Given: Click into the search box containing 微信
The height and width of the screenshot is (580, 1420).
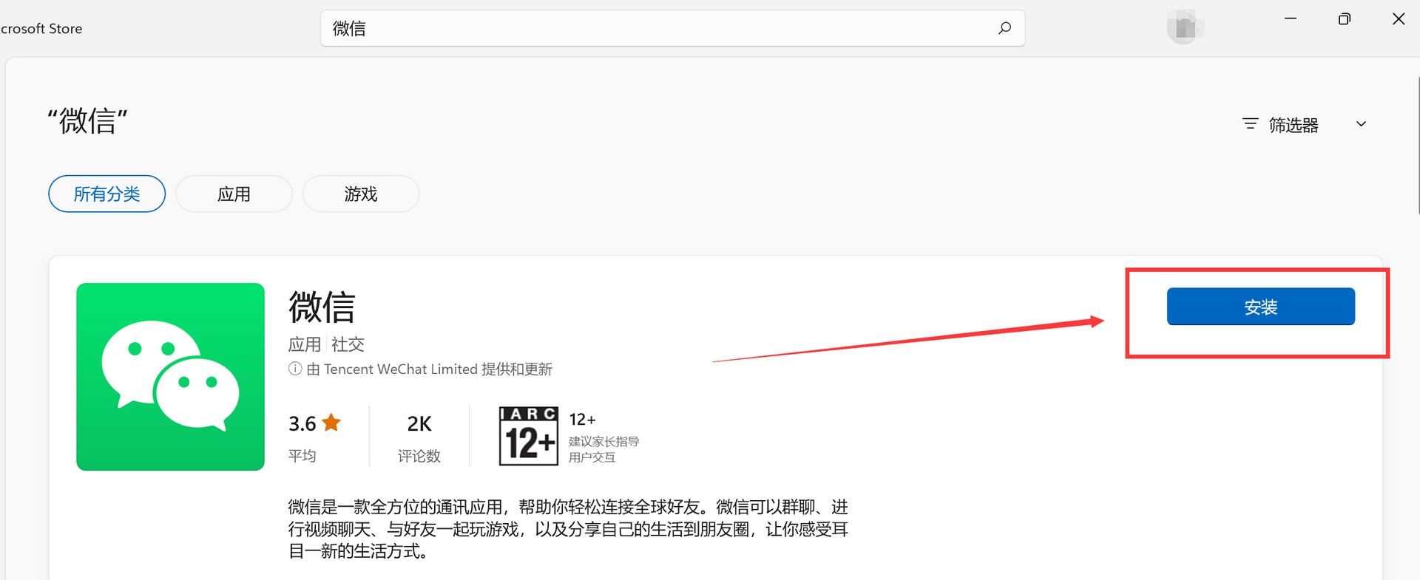Looking at the screenshot, I should pyautogui.click(x=672, y=28).
